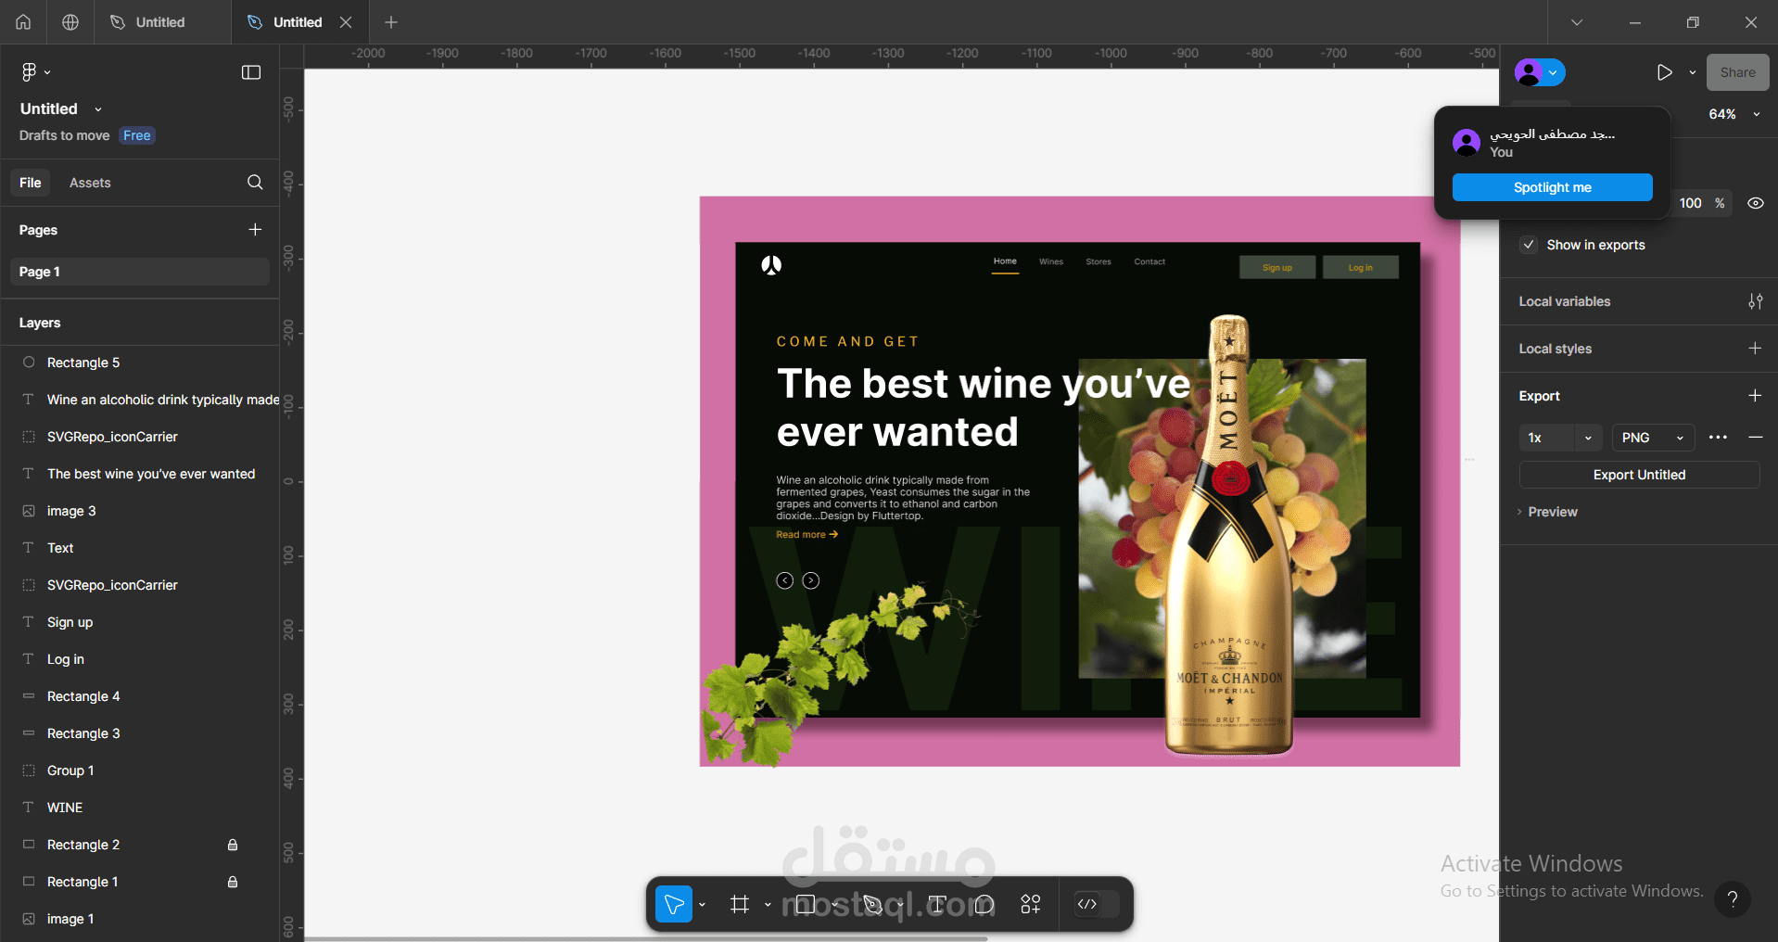
Task: Open the PNG format dropdown
Action: click(x=1653, y=438)
